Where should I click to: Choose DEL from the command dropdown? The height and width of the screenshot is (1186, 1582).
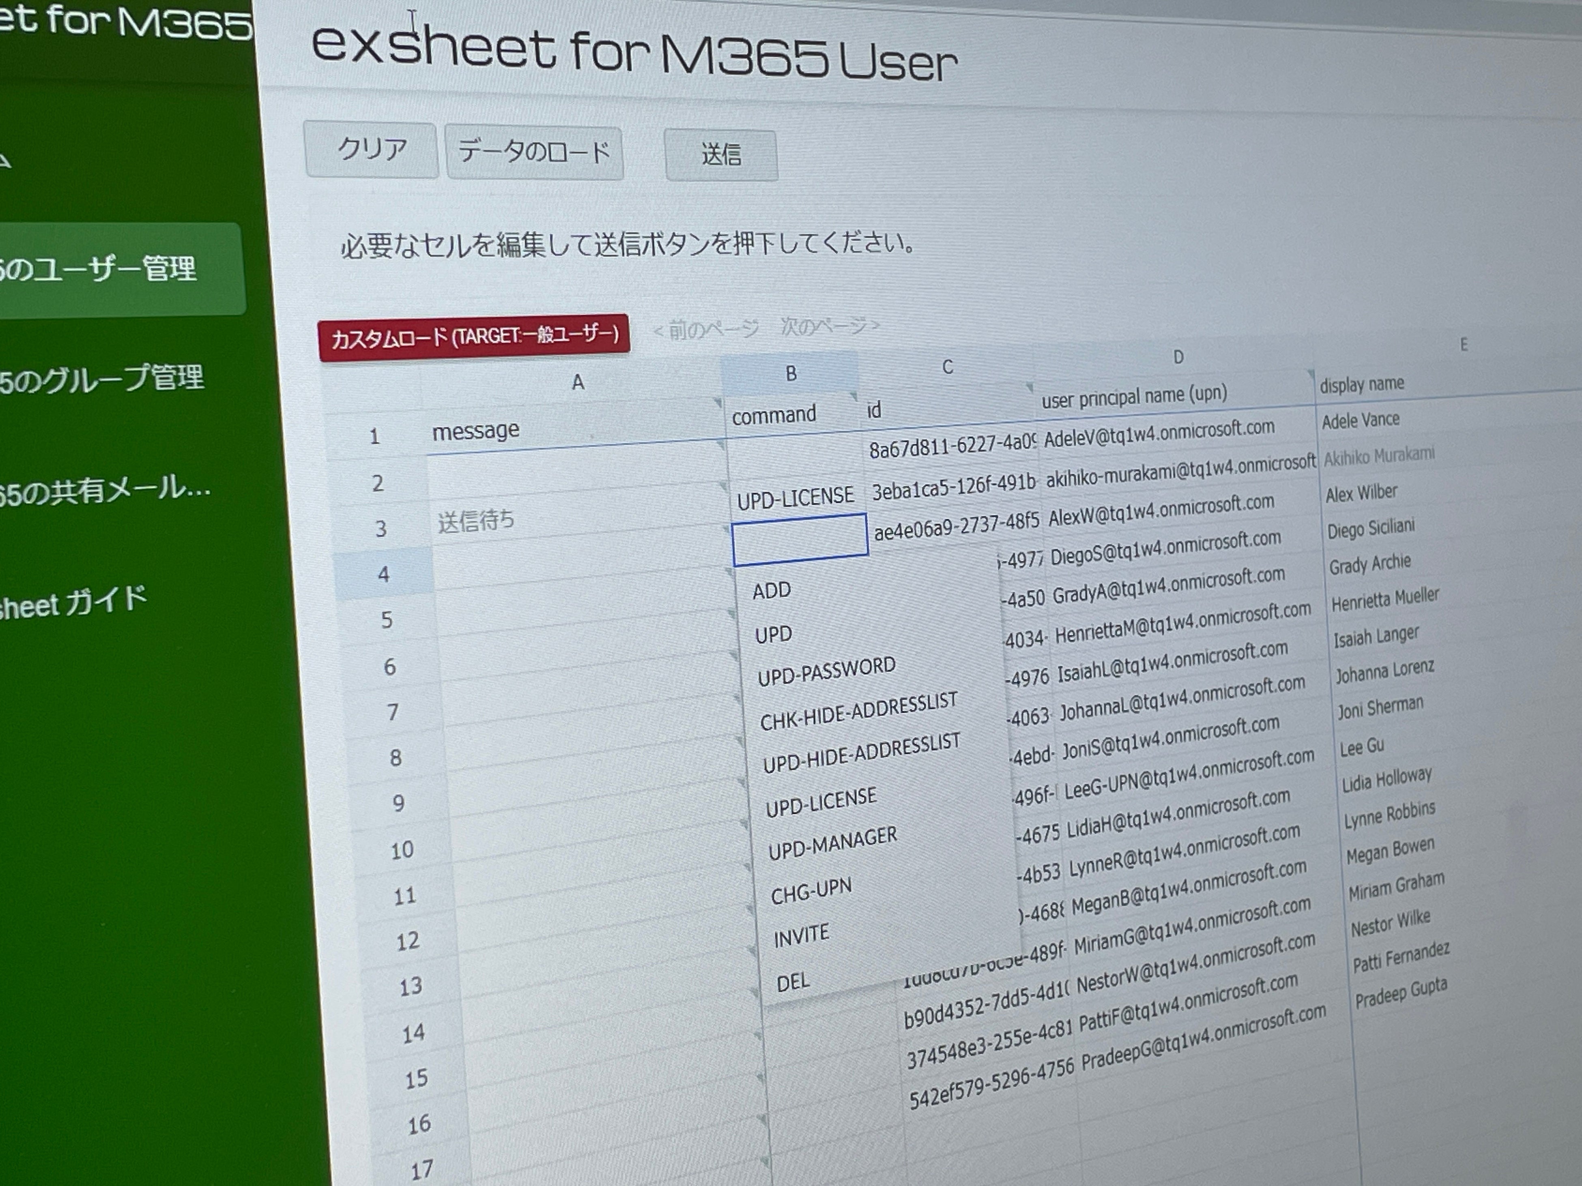pyautogui.click(x=793, y=982)
